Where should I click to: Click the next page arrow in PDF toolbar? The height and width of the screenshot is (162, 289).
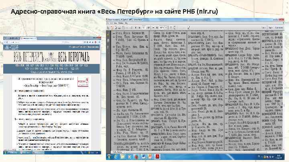pos(139,28)
